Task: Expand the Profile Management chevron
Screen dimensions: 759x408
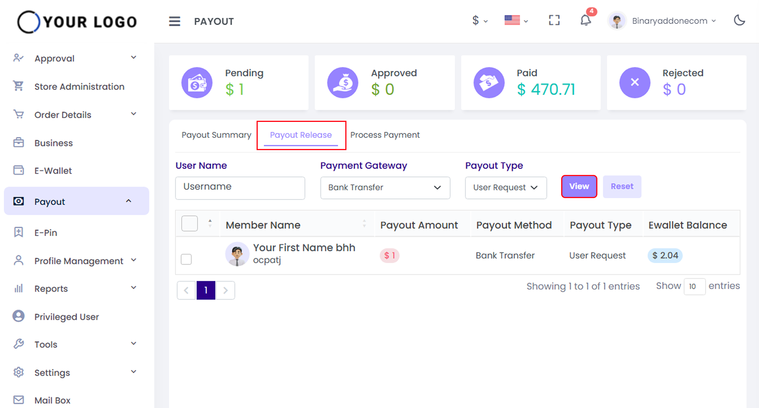Action: [x=133, y=260]
